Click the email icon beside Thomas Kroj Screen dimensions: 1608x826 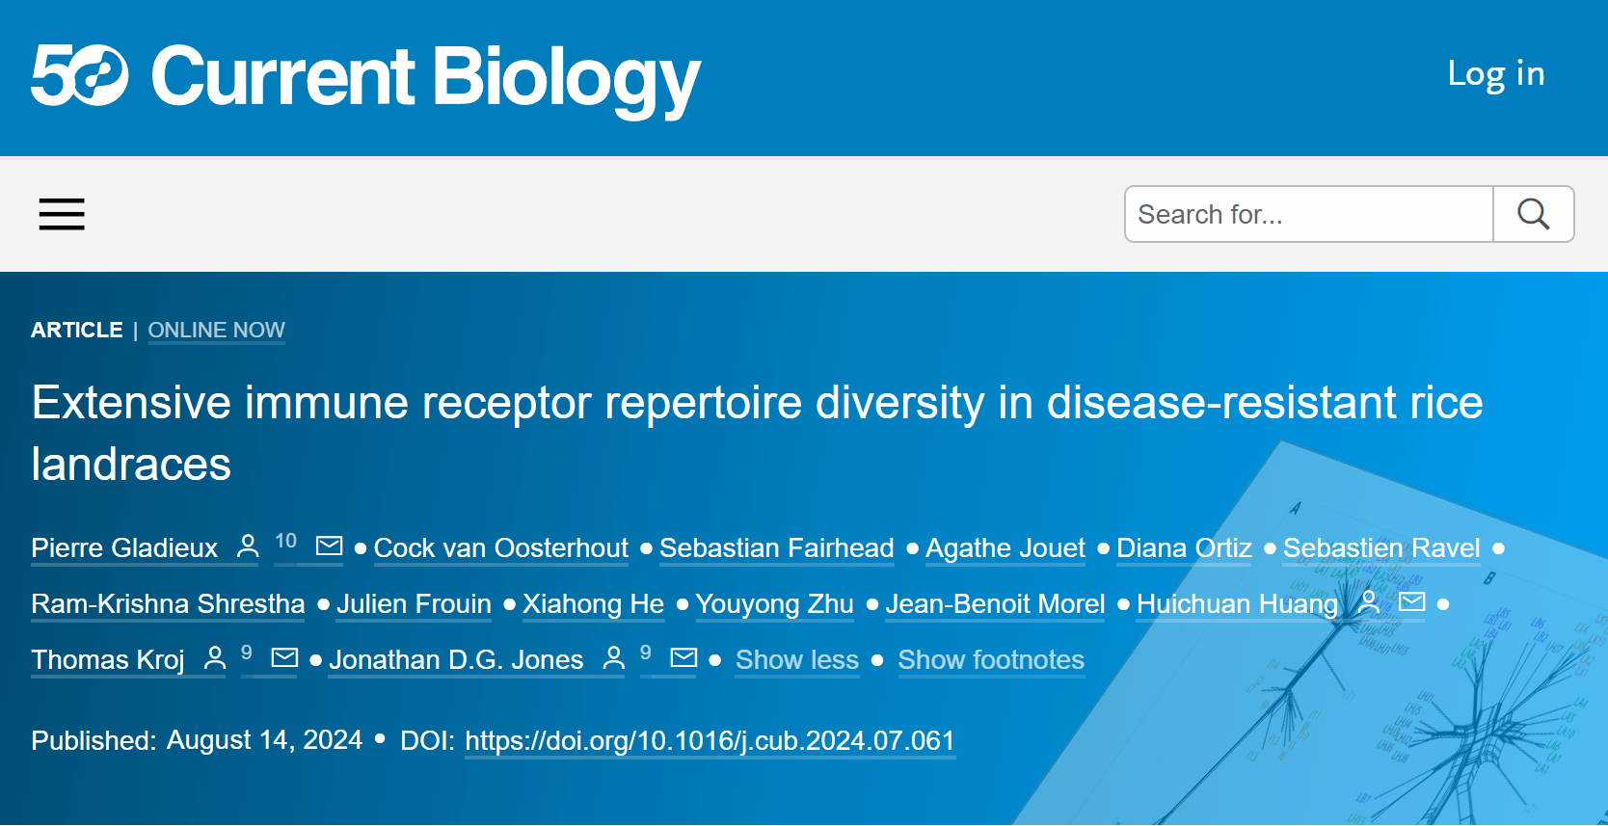[x=284, y=658]
